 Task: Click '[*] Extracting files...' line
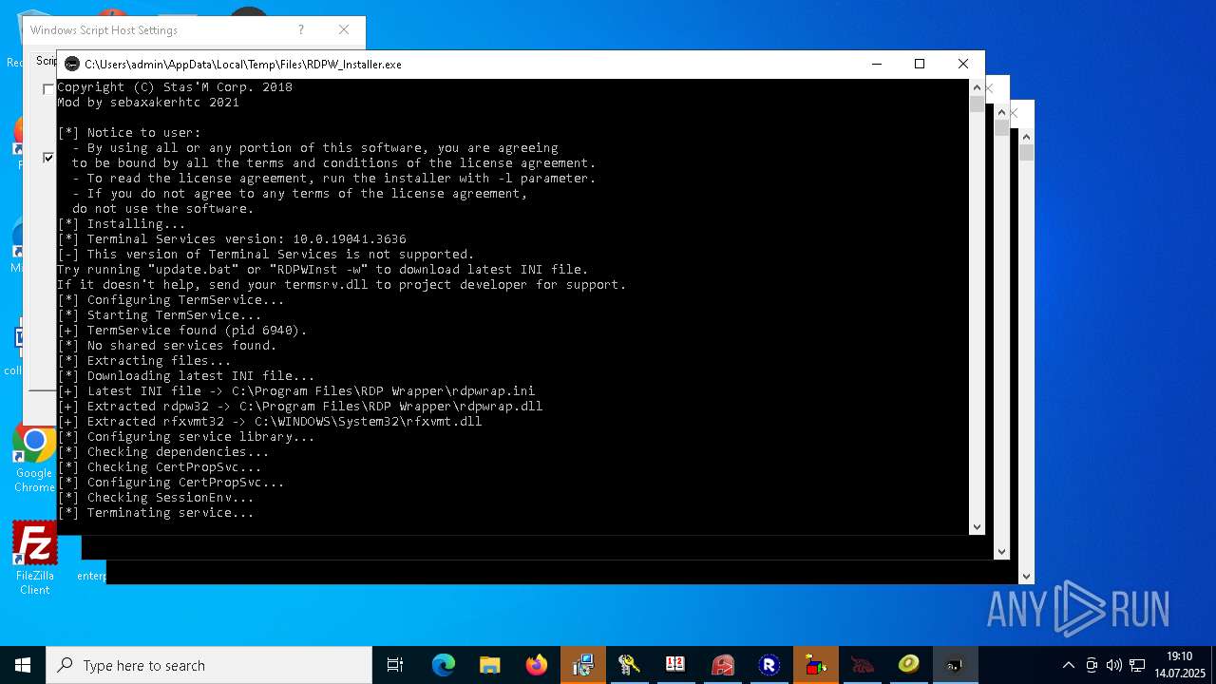[x=144, y=361]
